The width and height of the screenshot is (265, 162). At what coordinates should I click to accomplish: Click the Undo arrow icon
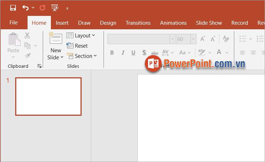[25, 8]
